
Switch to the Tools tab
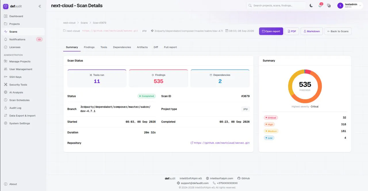pyautogui.click(x=104, y=47)
